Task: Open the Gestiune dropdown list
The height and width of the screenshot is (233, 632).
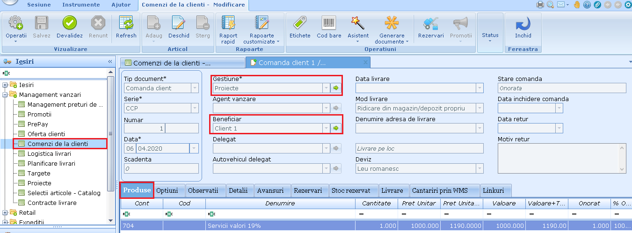Action: pyautogui.click(x=326, y=88)
